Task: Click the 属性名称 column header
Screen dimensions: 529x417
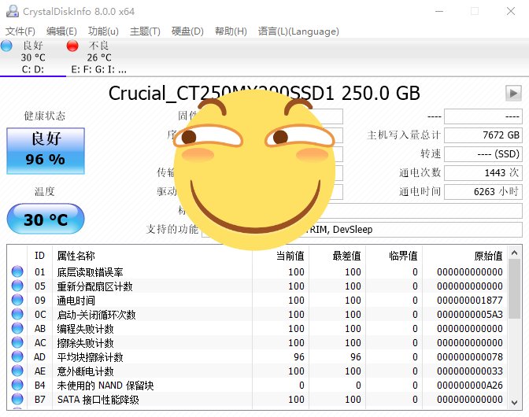Action: point(152,256)
